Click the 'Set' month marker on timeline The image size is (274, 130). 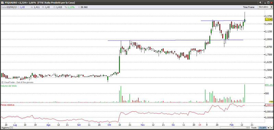pos(79,125)
